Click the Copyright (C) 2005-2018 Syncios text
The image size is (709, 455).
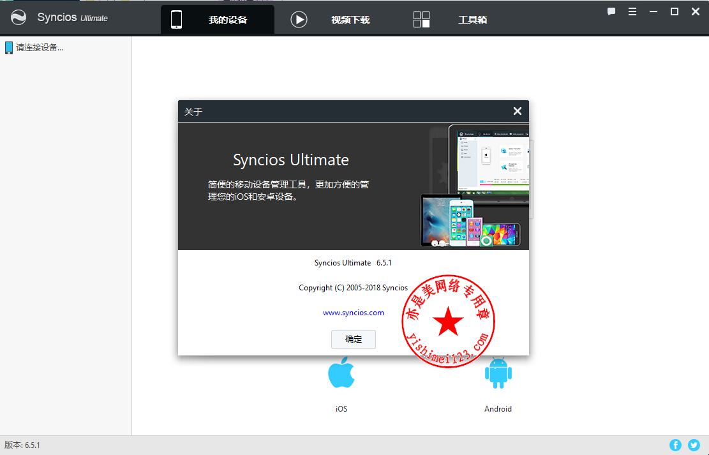tap(353, 288)
